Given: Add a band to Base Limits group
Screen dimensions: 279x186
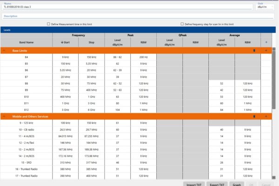Looking at the screenshot, I should (266, 50).
